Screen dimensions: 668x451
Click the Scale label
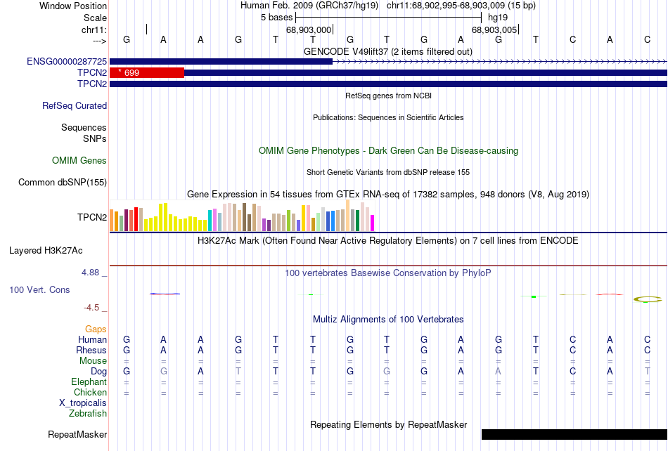point(96,18)
